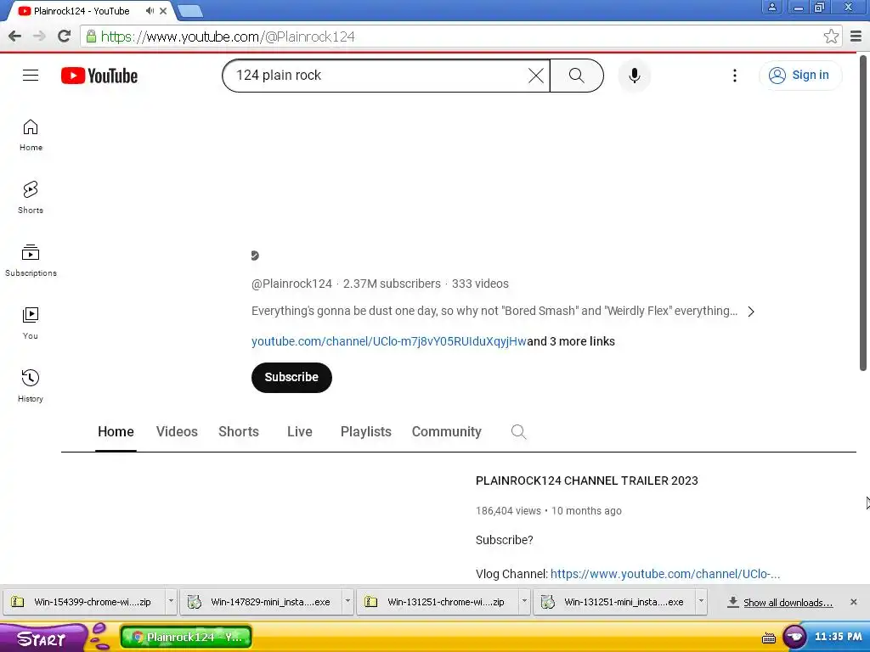
Task: Reload the page with the refresh icon
Action: coord(64,37)
